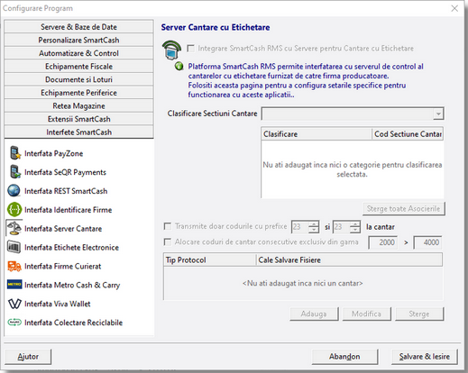Click the green Interfata Identificare Firme icon
Viewport: 468px width, 373px height.
tap(14, 209)
